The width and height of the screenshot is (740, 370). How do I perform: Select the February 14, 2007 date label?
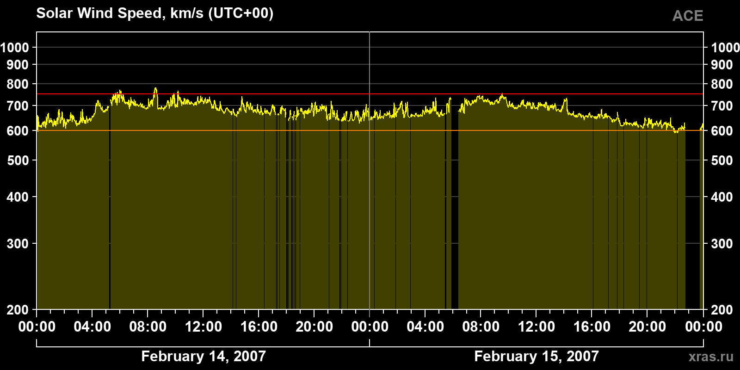pyautogui.click(x=203, y=356)
